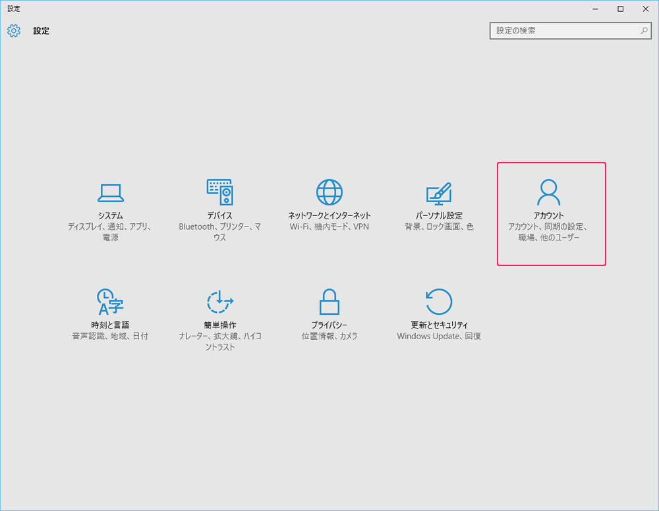Focus the 設定の検索 search field
The height and width of the screenshot is (511, 659).
click(x=570, y=31)
